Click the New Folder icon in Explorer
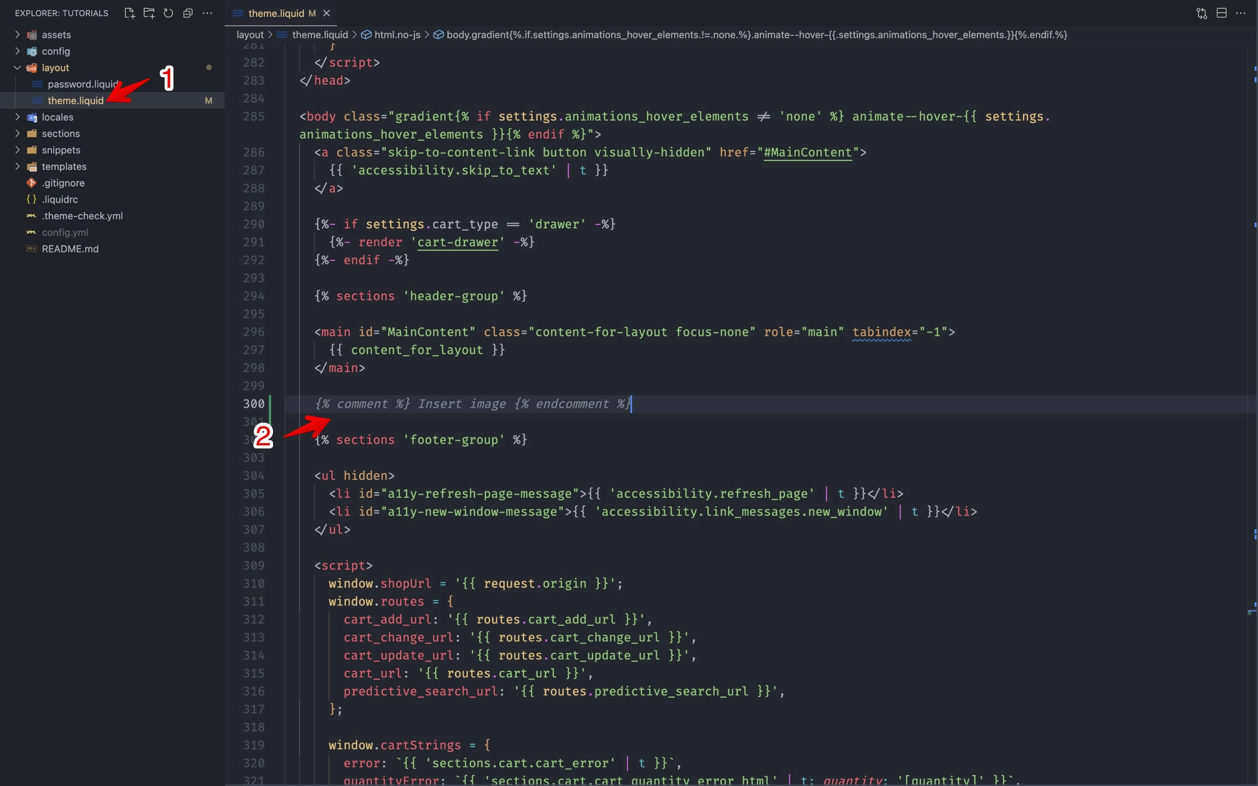The height and width of the screenshot is (786, 1258). point(149,13)
